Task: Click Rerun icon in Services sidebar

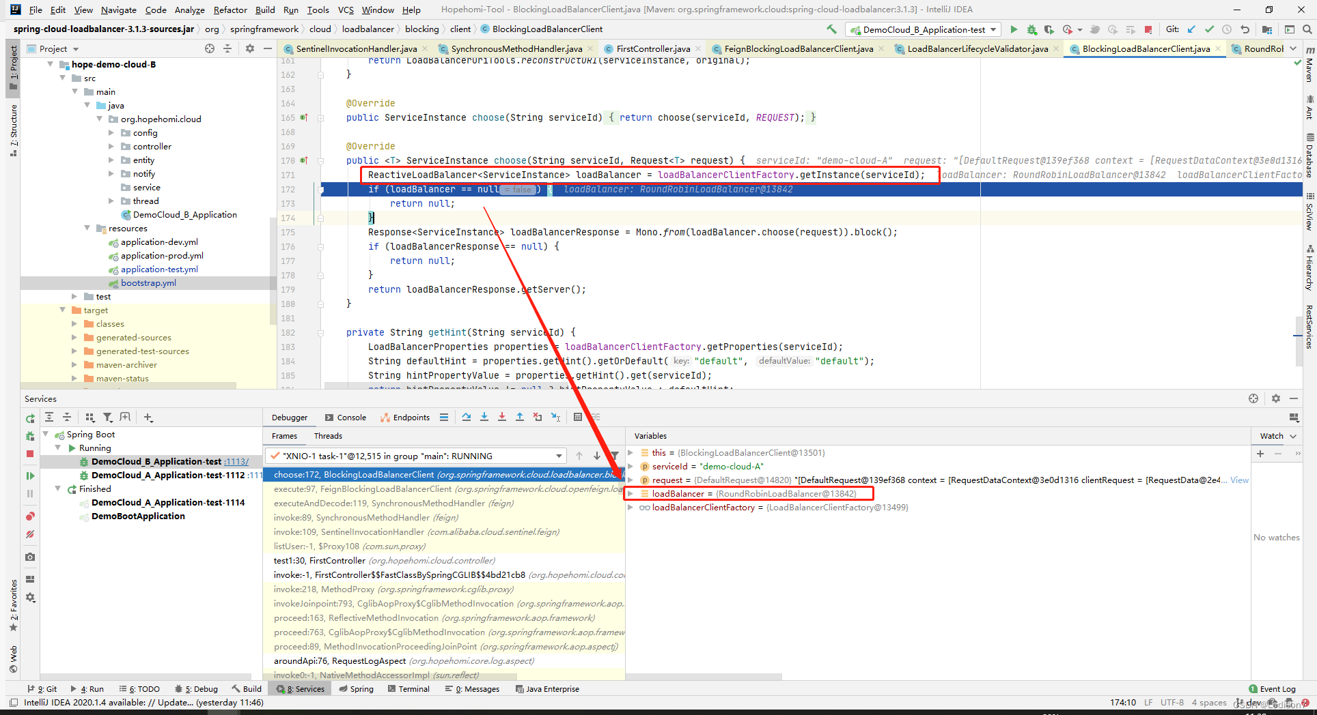Action: (x=30, y=418)
